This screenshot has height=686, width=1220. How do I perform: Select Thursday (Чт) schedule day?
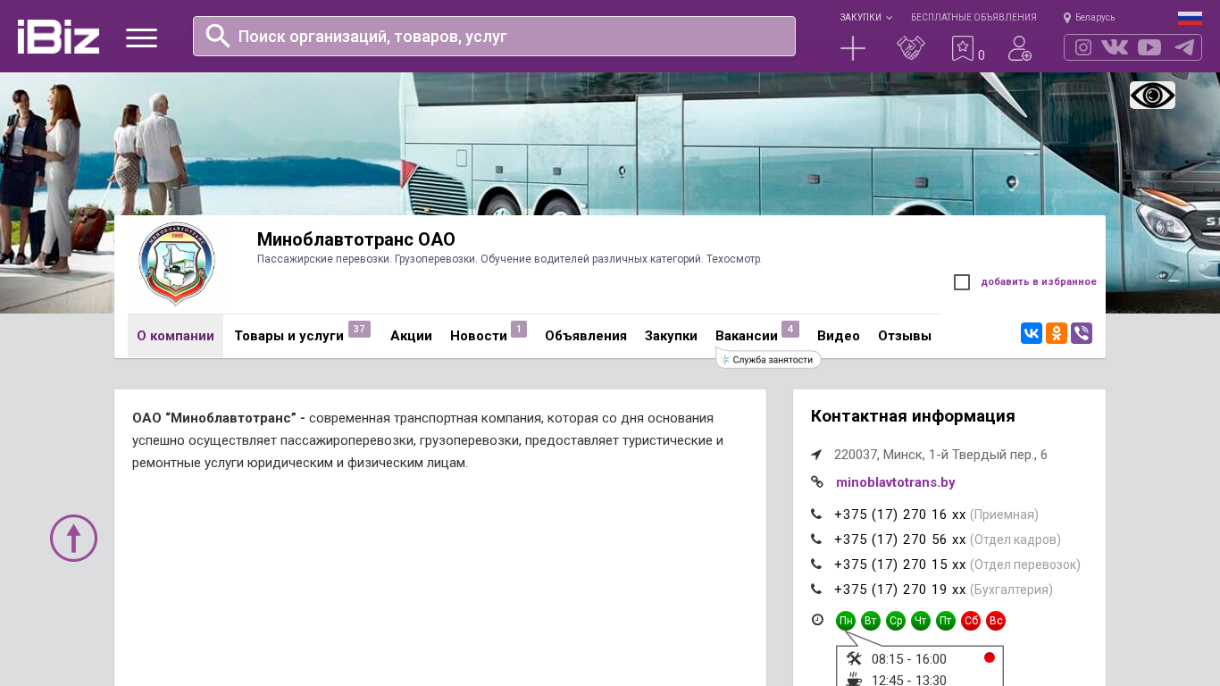pos(921,621)
